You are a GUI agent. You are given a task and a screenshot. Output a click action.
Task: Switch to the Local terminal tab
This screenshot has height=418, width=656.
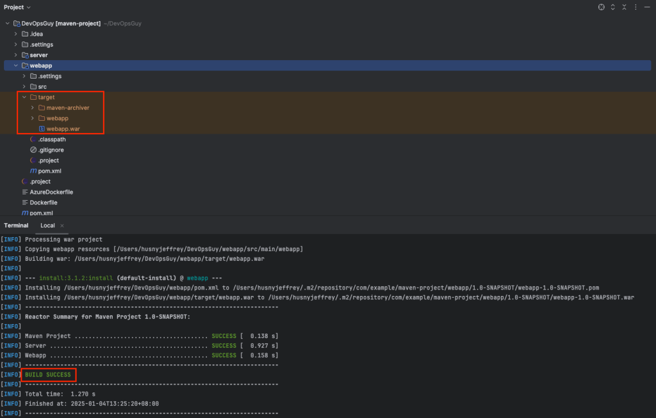point(47,226)
